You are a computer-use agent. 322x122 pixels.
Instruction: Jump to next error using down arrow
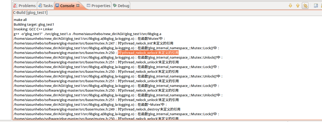pyautogui.click(x=290, y=5)
